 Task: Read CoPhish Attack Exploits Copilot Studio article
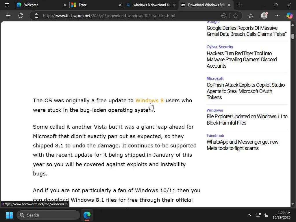246,91
